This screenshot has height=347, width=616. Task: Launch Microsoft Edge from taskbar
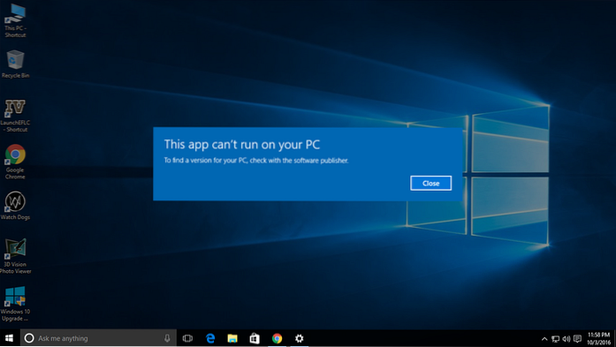pyautogui.click(x=210, y=338)
